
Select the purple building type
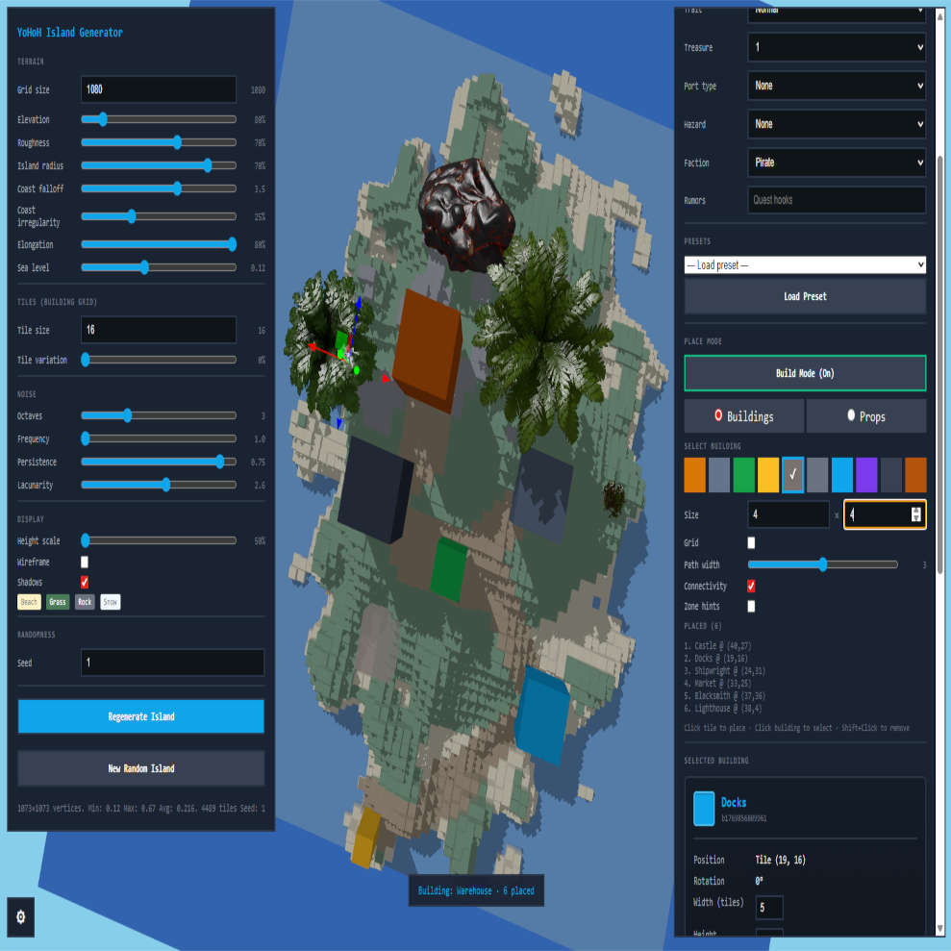866,474
